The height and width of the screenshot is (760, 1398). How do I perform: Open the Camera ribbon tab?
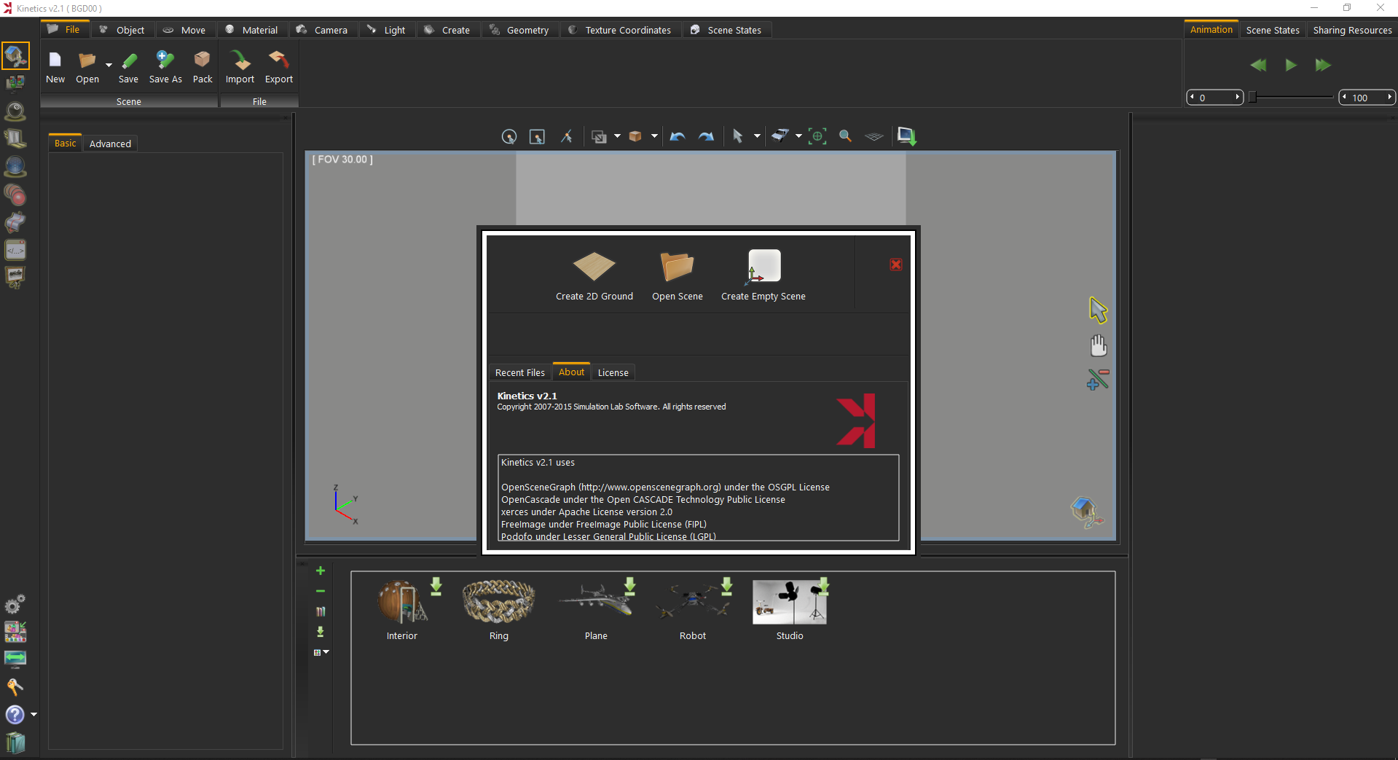(322, 30)
